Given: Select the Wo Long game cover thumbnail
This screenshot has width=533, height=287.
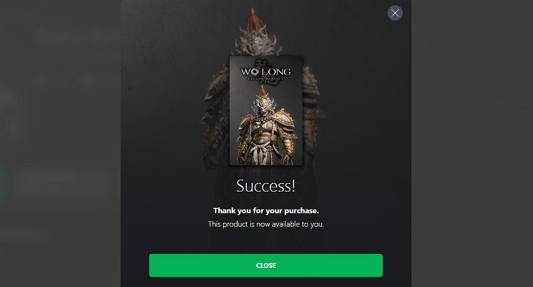Looking at the screenshot, I should [x=266, y=111].
